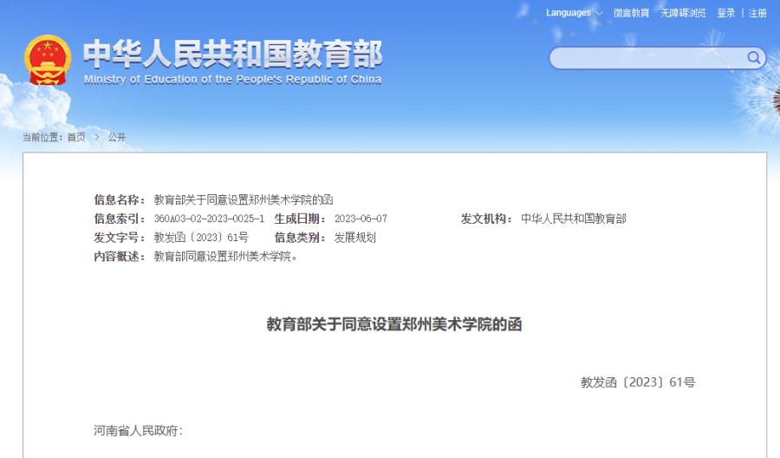Click the 中华人民共和国教育部 site title
Viewport: 780px width, 458px height.
(x=232, y=54)
